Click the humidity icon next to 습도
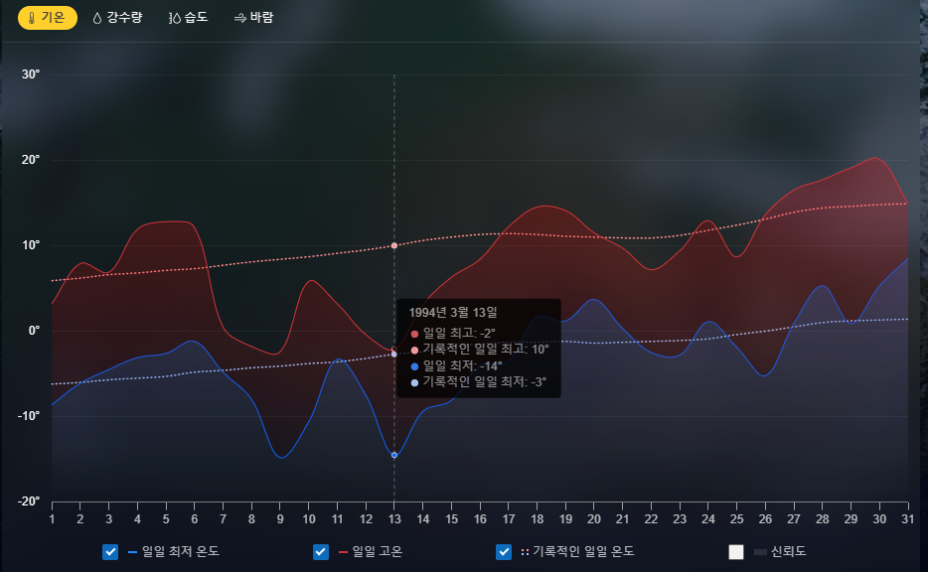This screenshot has height=572, width=928. (x=176, y=17)
